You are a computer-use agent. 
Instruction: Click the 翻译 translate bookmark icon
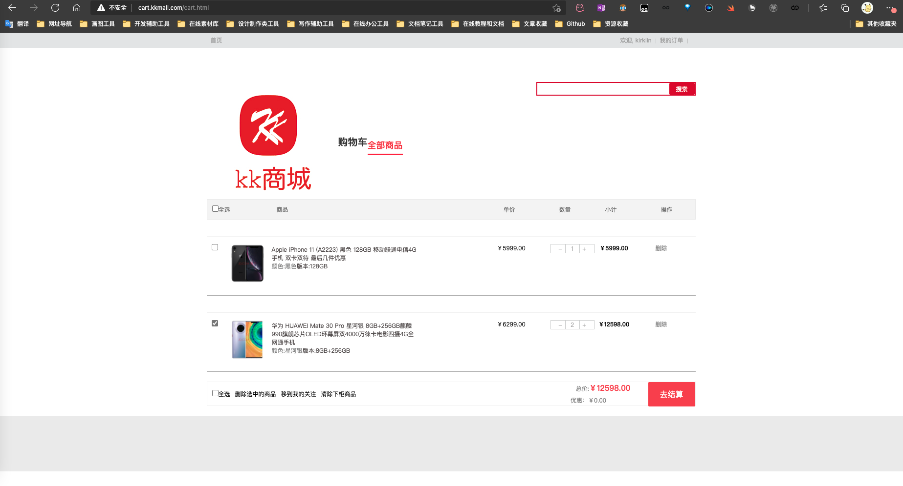pyautogui.click(x=9, y=24)
